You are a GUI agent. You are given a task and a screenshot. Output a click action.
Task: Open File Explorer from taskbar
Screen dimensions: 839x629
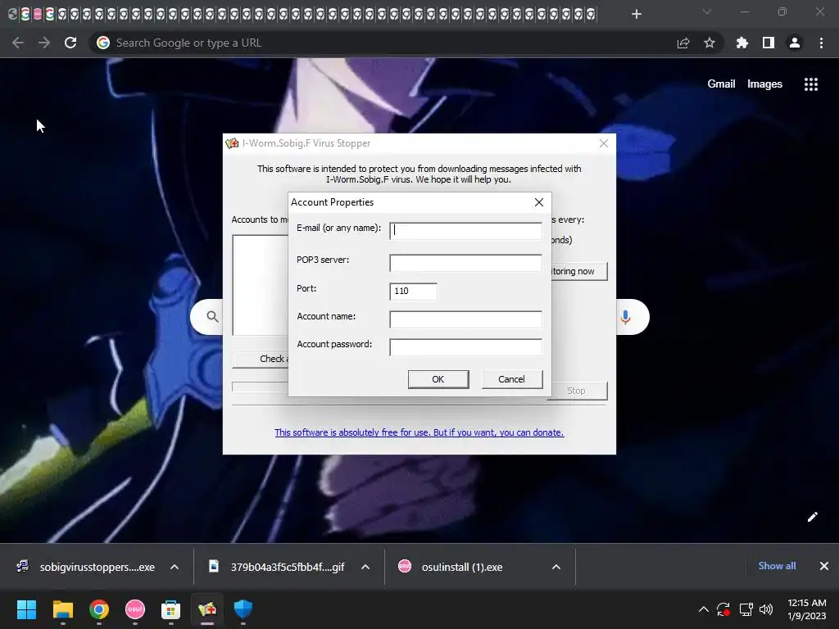(62, 609)
